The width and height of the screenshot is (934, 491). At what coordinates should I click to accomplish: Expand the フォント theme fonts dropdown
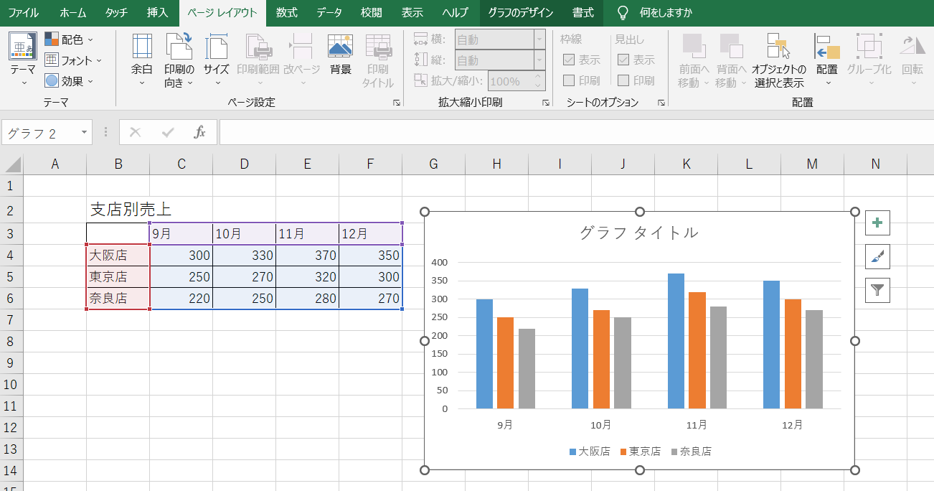tap(73, 60)
